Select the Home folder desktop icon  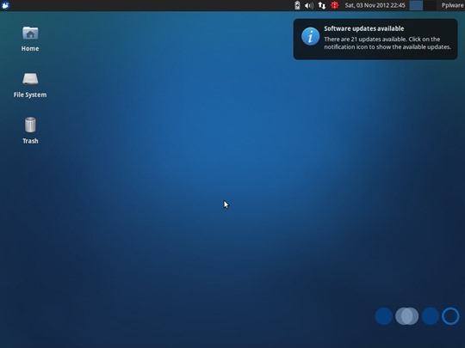pyautogui.click(x=30, y=33)
